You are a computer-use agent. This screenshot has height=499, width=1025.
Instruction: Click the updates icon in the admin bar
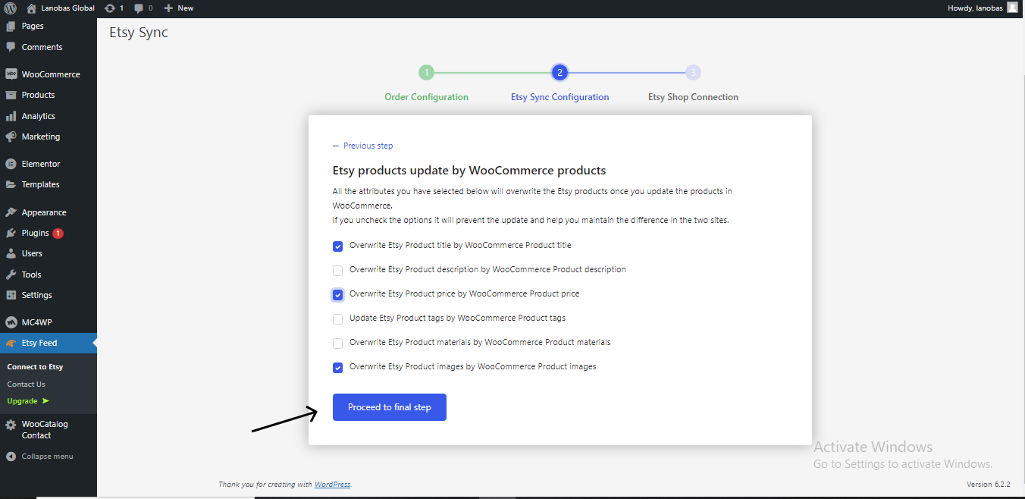click(x=110, y=8)
